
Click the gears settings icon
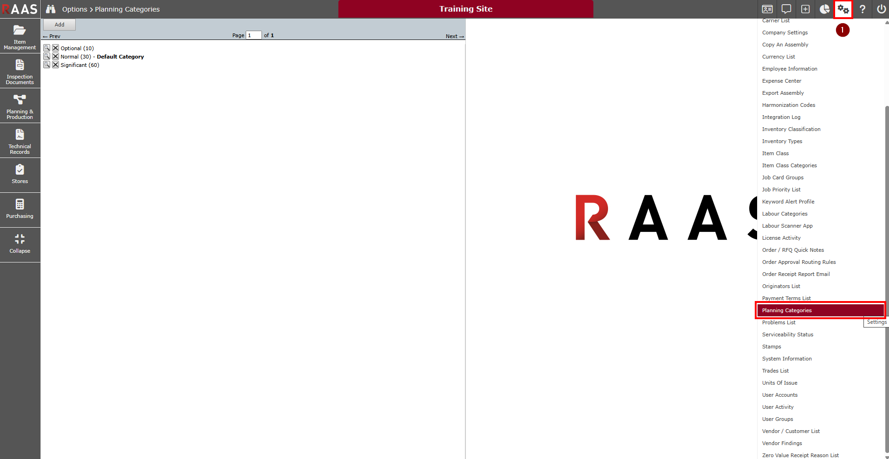pos(843,9)
